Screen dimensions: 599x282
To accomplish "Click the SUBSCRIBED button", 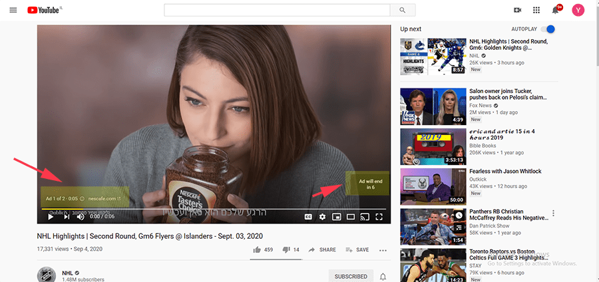I will click(351, 276).
